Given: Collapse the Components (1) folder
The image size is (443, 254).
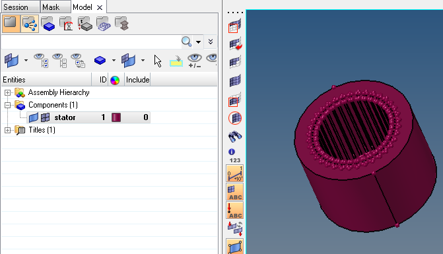Looking at the screenshot, I should [8, 105].
